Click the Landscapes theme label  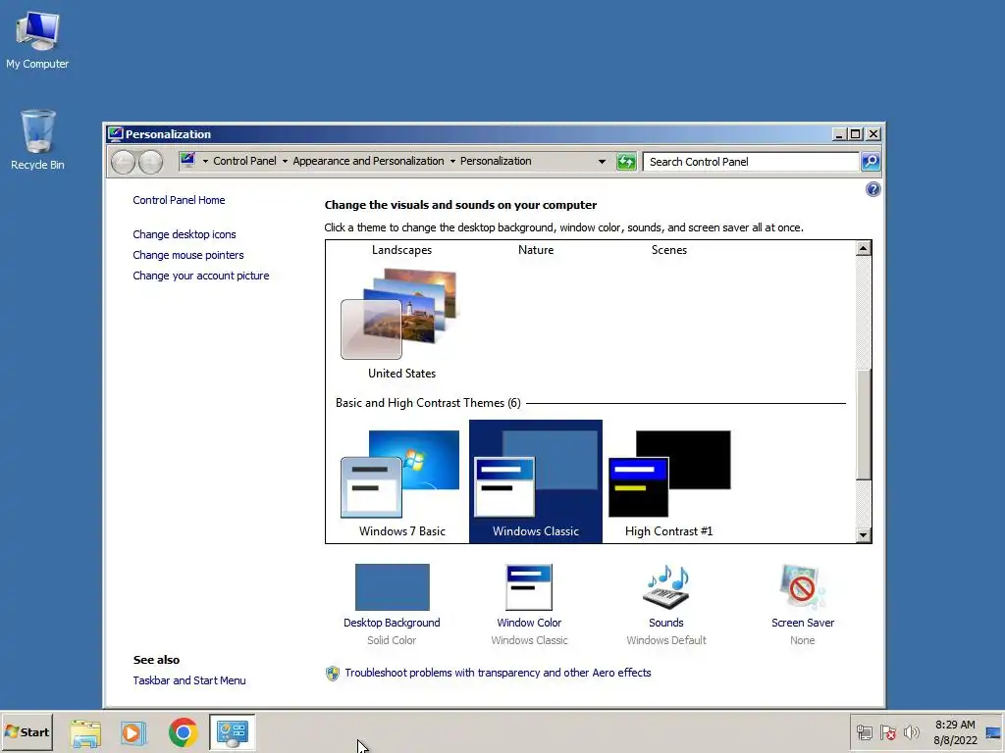coord(401,250)
